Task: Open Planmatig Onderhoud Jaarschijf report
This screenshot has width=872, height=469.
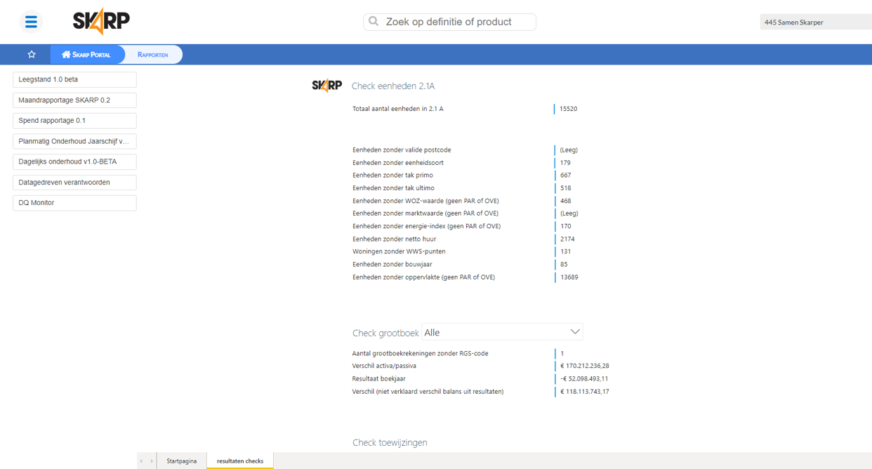Action: pos(74,141)
